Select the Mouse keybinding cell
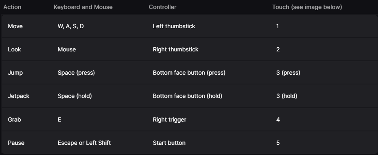This screenshot has width=378, height=155. click(x=67, y=49)
